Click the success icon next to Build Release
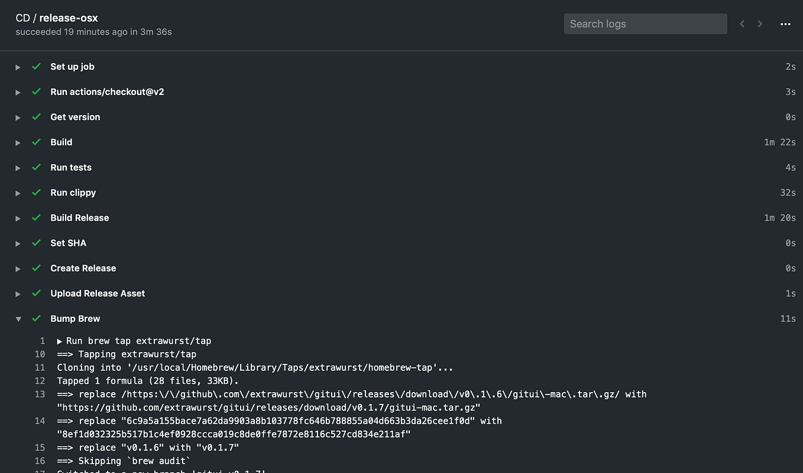803x473 pixels. click(36, 218)
